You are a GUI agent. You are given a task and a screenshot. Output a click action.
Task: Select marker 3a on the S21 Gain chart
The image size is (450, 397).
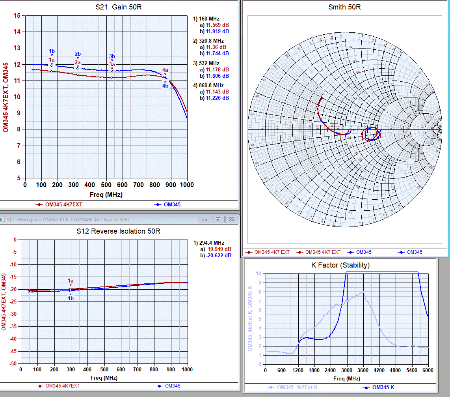pos(112,65)
